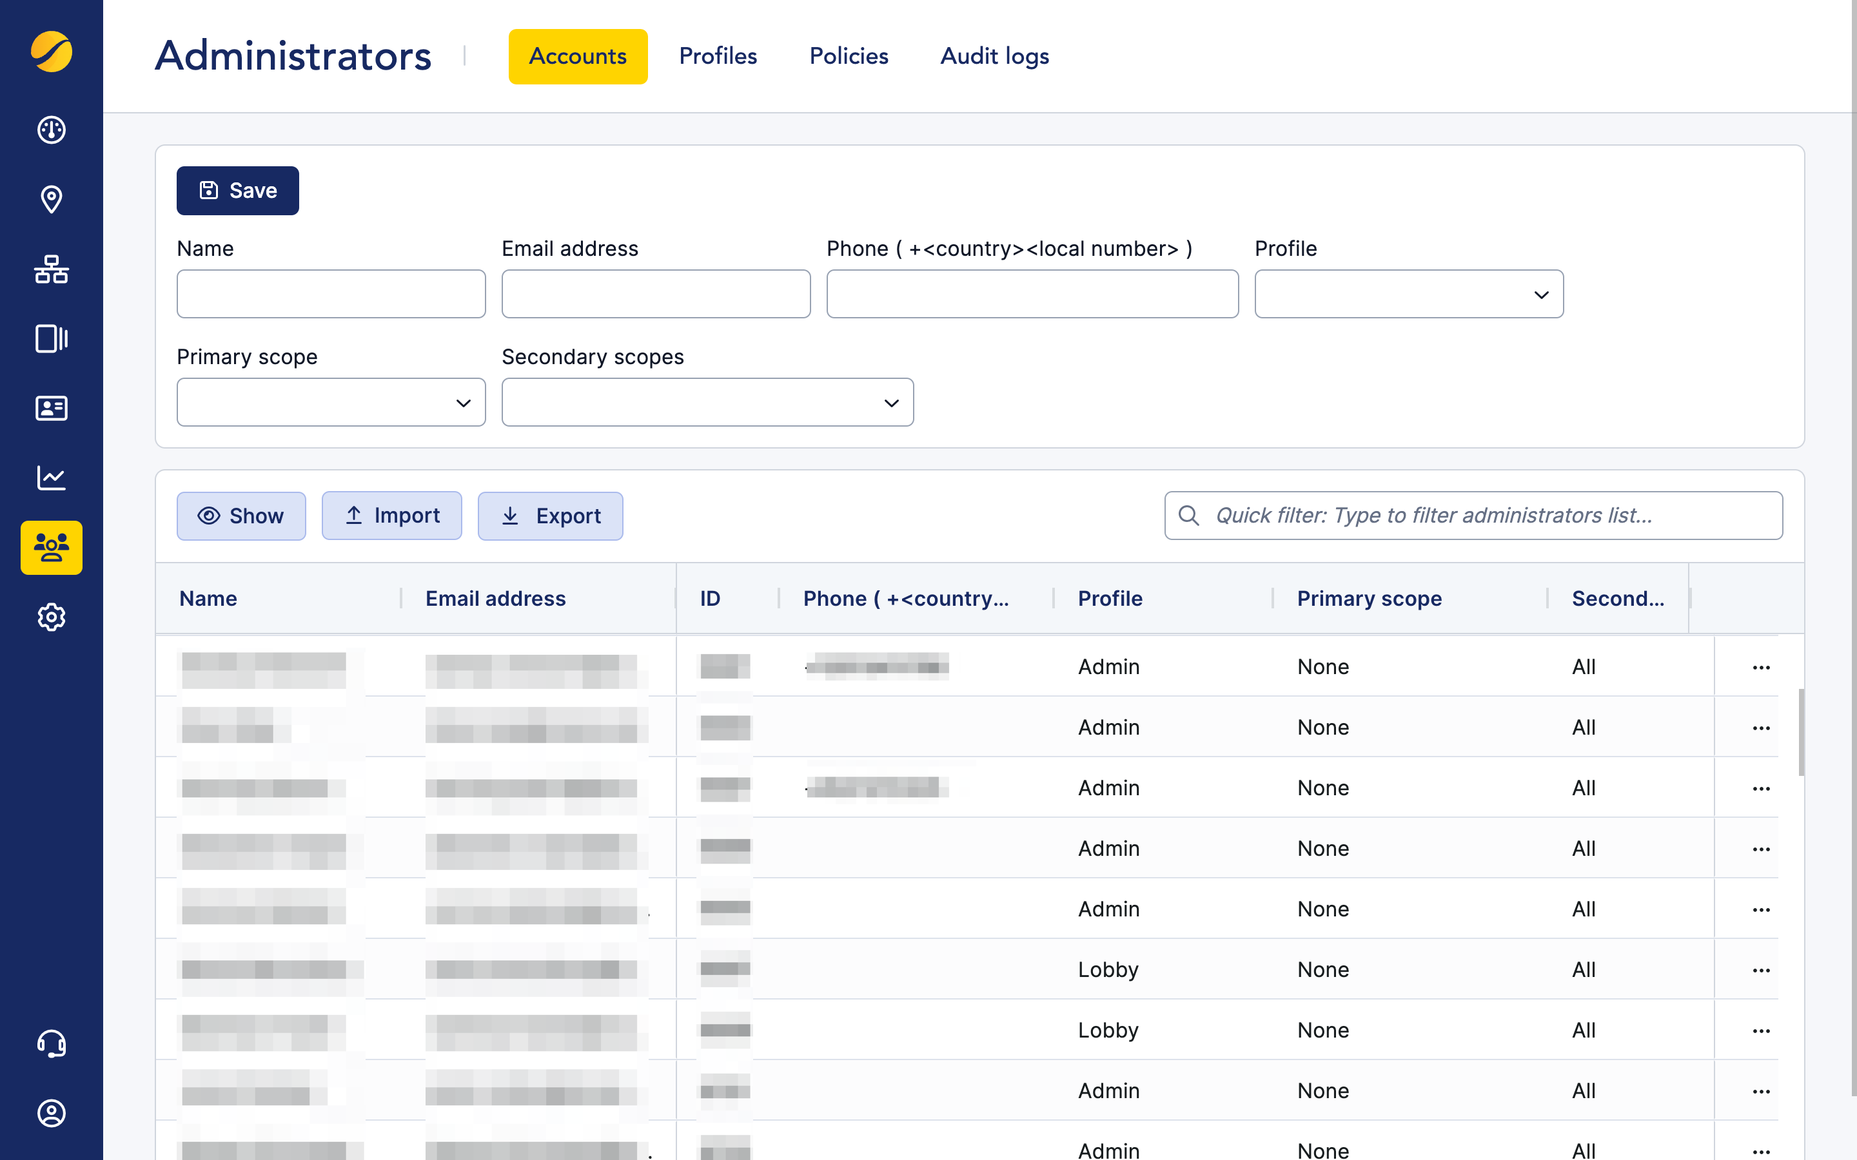Save the administrator form
The height and width of the screenshot is (1160, 1857).
[x=237, y=190]
